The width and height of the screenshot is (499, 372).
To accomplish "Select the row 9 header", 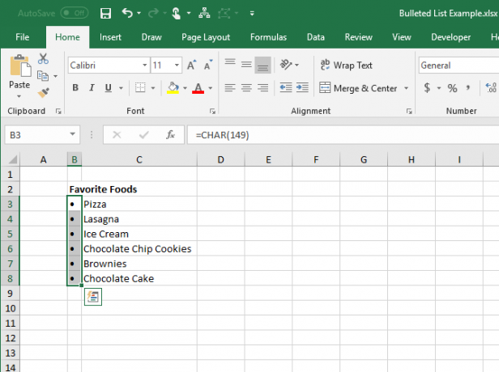I will click(x=11, y=294).
